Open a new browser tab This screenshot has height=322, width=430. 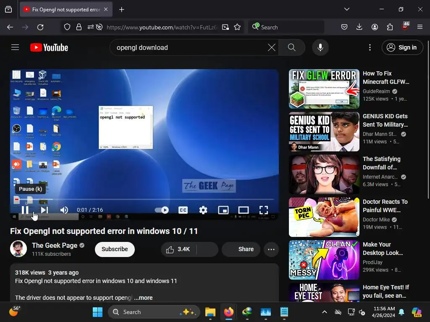point(121,10)
